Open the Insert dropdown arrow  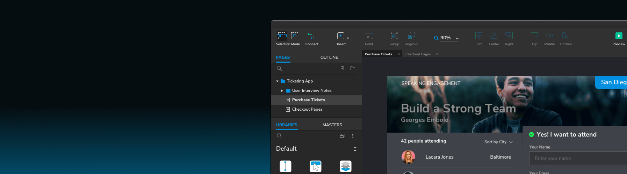coord(348,38)
